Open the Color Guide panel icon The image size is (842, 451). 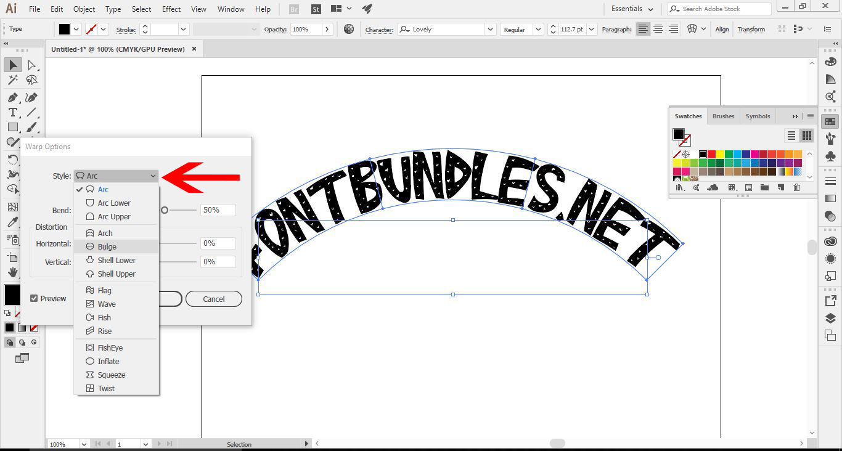pyautogui.click(x=830, y=79)
